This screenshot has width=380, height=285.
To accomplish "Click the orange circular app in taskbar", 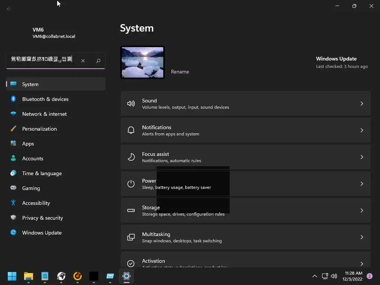I will click(x=78, y=276).
